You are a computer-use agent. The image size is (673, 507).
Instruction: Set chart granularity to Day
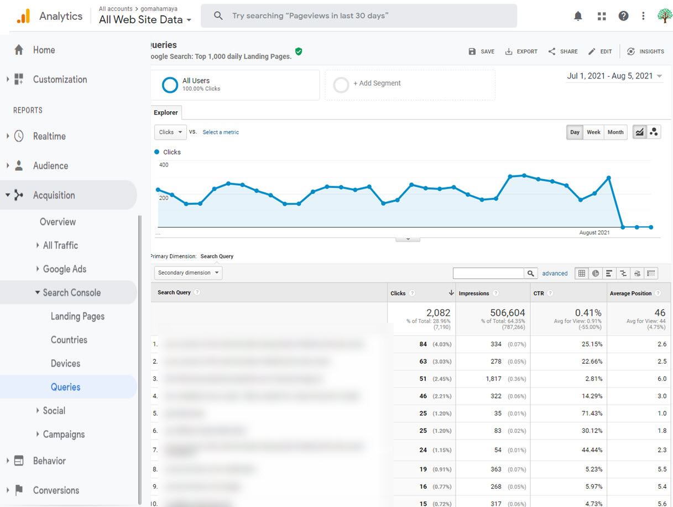click(x=575, y=132)
